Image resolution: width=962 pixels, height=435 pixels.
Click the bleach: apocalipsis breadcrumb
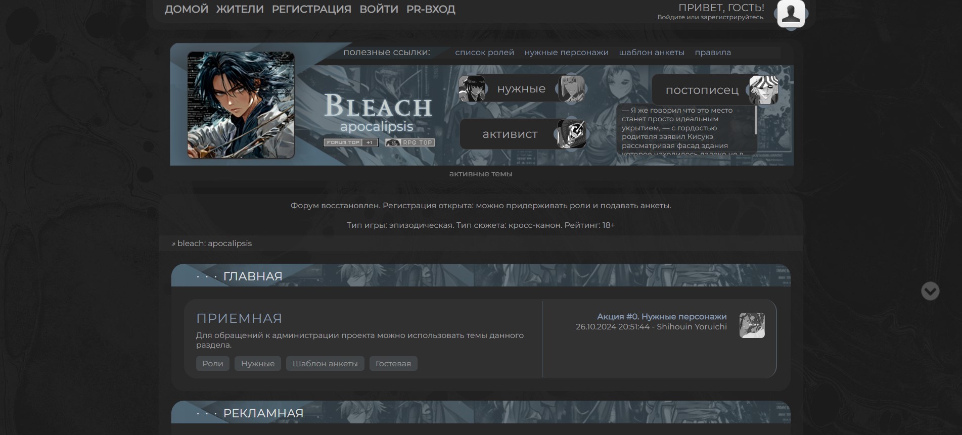coord(214,244)
